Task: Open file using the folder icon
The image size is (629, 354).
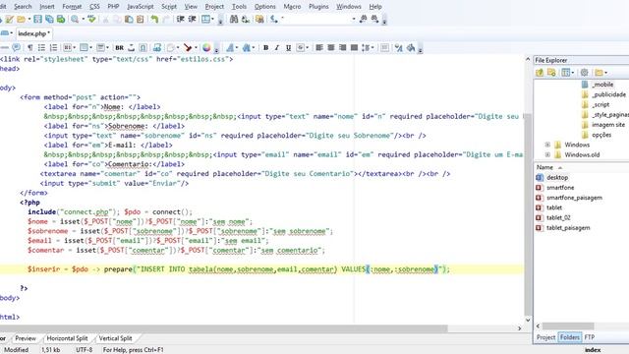Action: [x=22, y=19]
